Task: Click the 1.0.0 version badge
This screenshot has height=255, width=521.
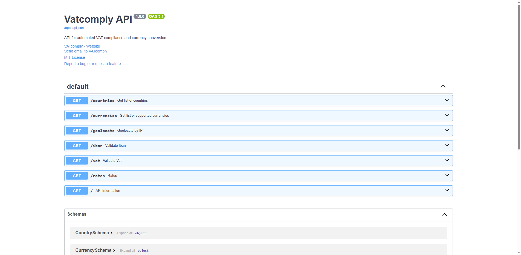Action: pos(140,16)
